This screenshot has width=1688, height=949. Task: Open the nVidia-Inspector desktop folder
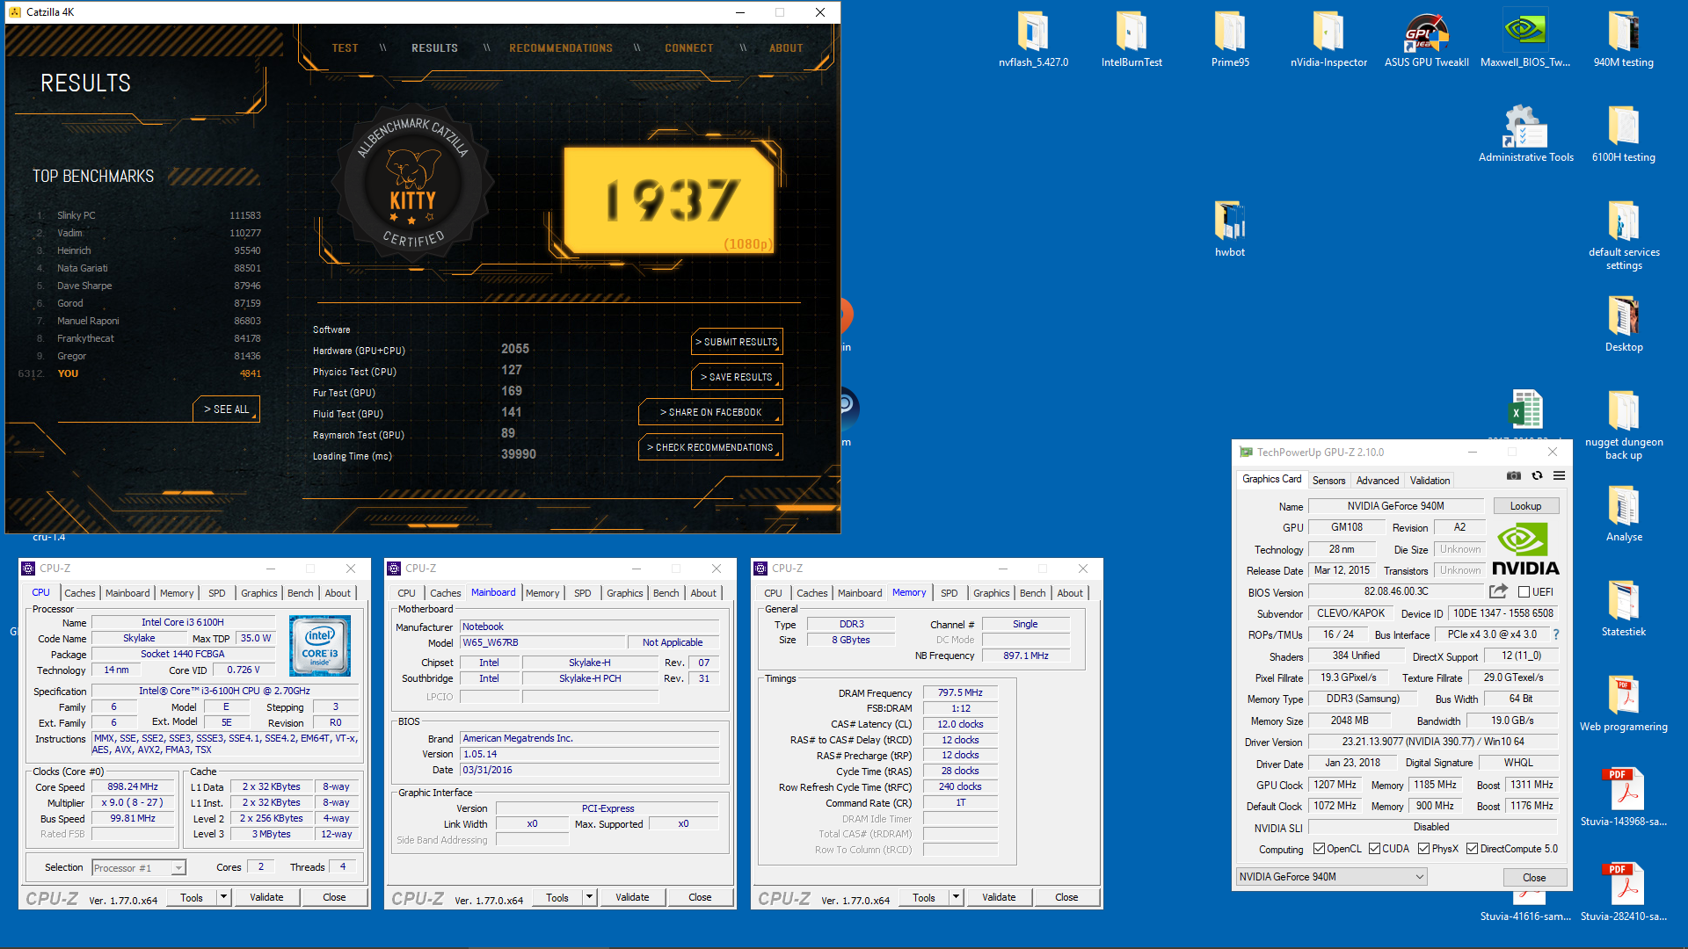(1328, 40)
